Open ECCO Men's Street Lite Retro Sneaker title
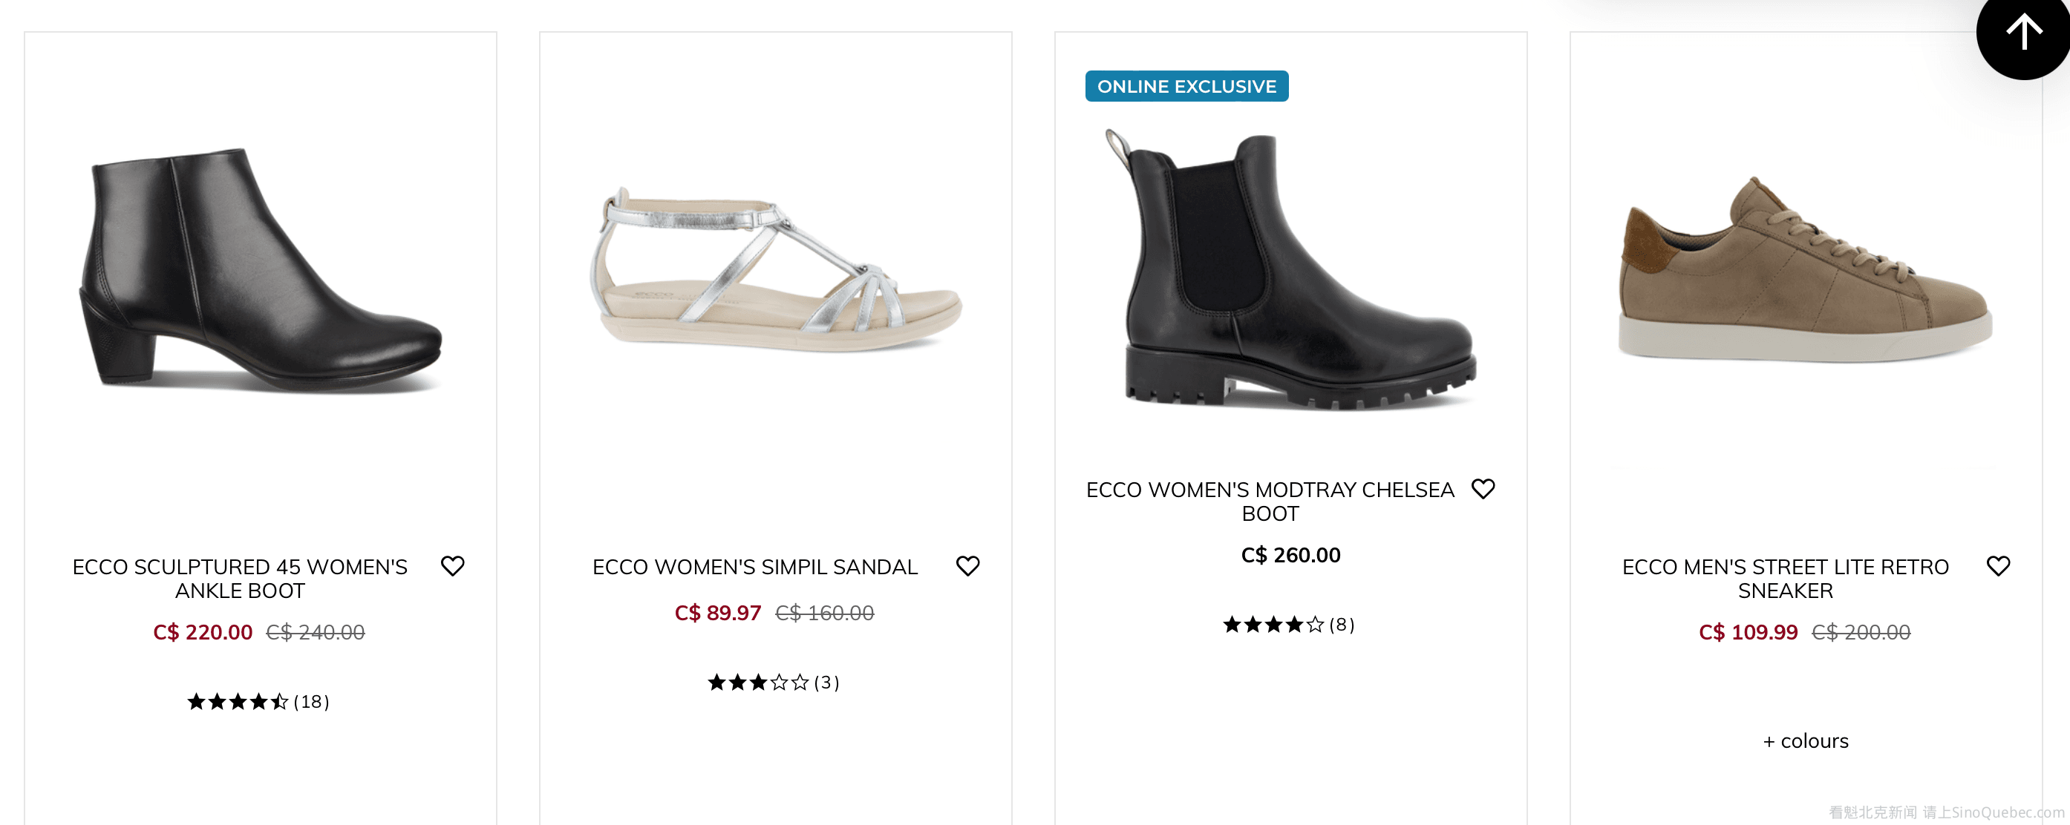 coord(1785,579)
